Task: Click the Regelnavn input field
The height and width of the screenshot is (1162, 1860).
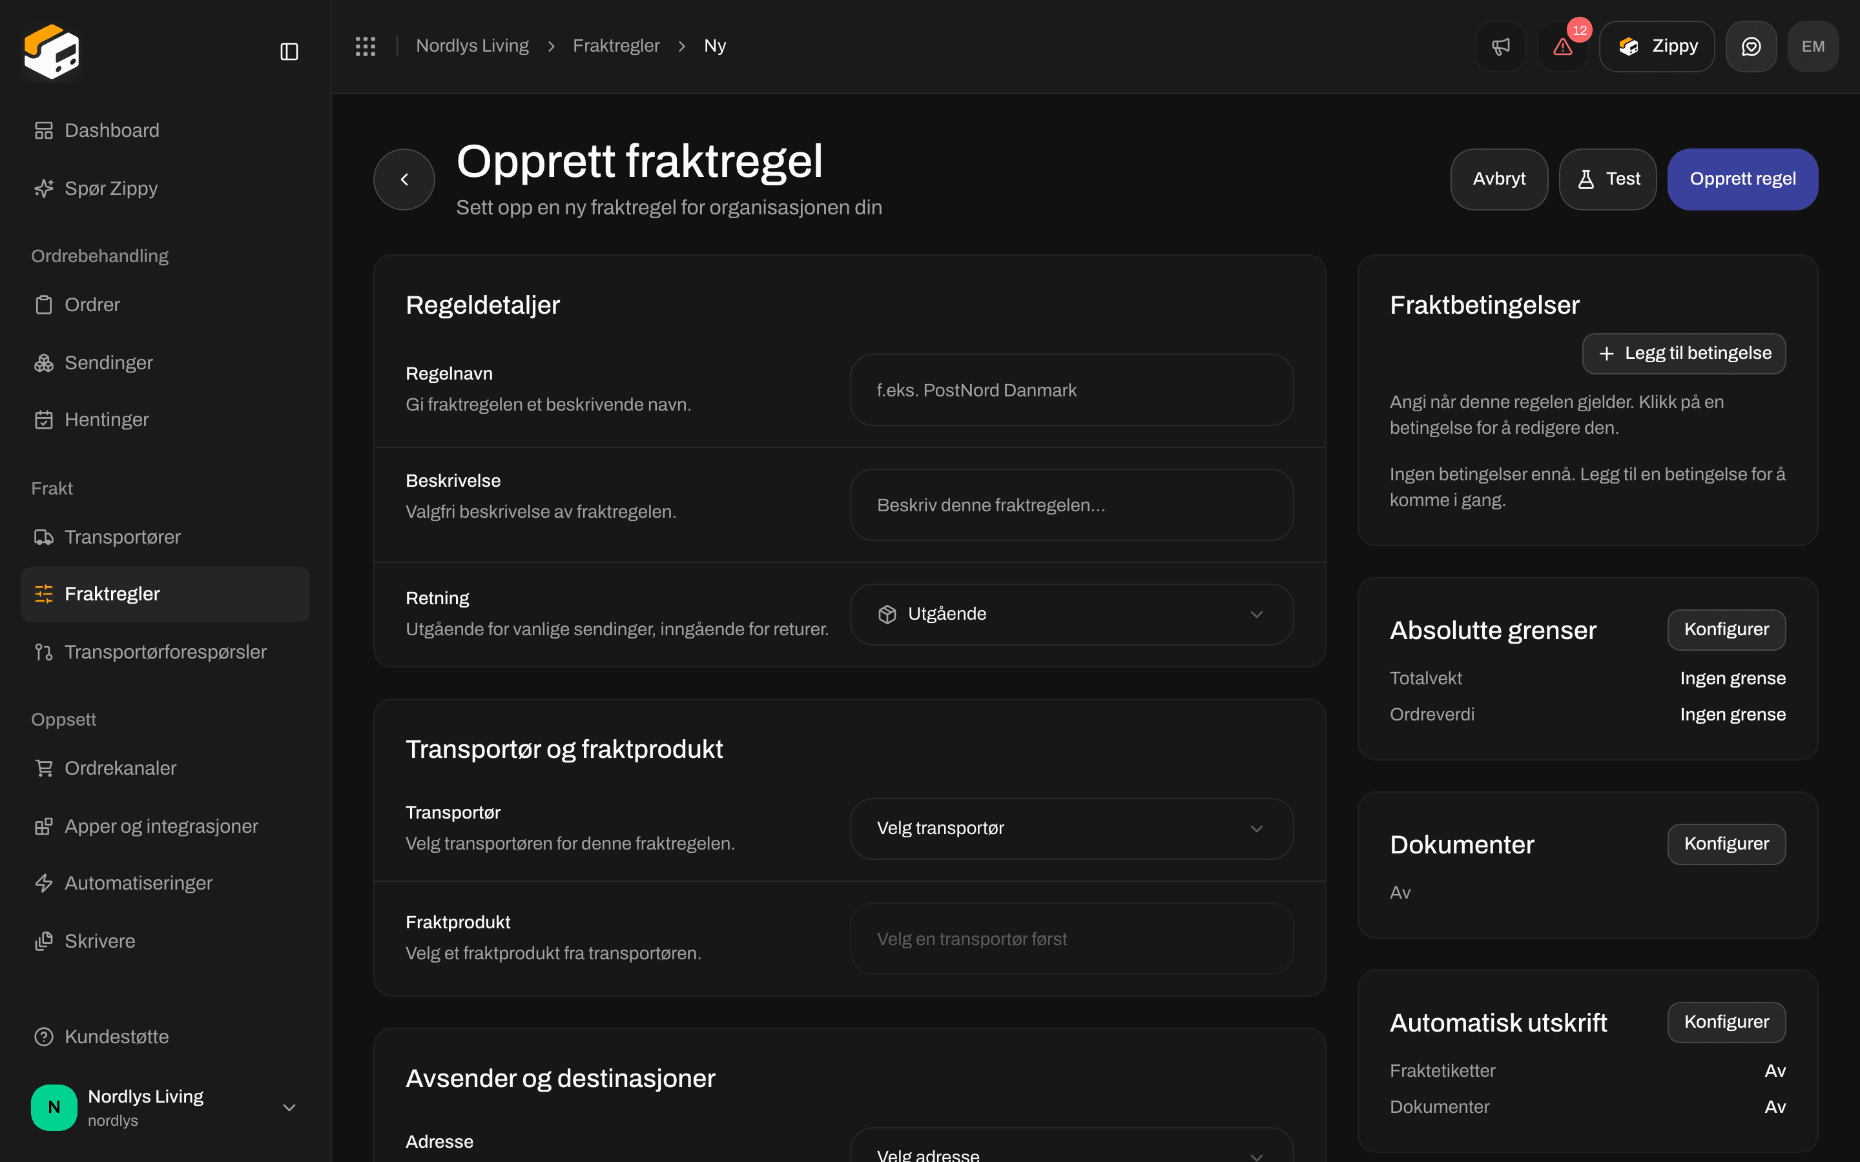Action: coord(1071,390)
